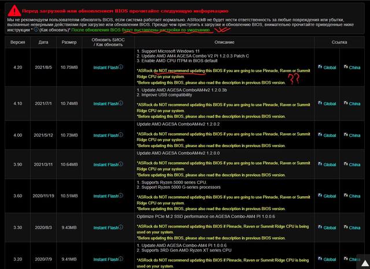Click the size cell '9.41MB'

69,259
